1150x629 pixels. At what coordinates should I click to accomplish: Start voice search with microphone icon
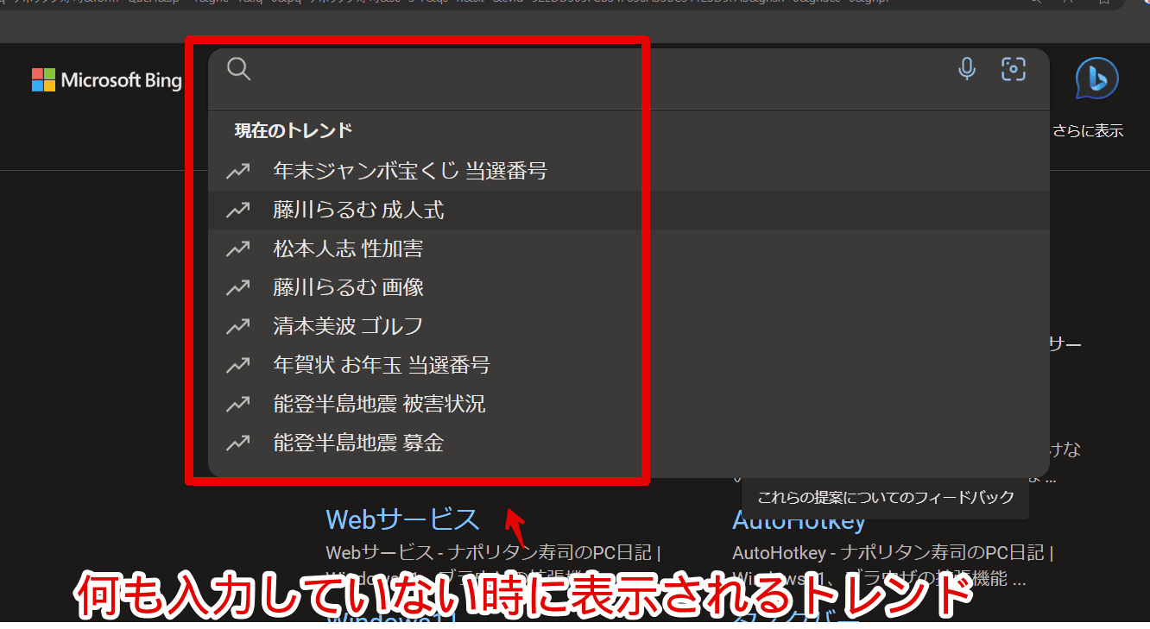[x=967, y=69]
